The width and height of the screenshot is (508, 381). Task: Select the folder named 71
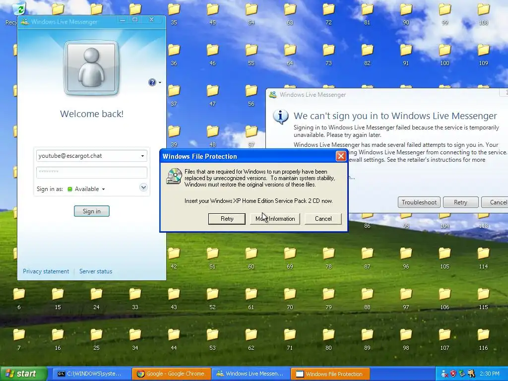click(x=290, y=339)
